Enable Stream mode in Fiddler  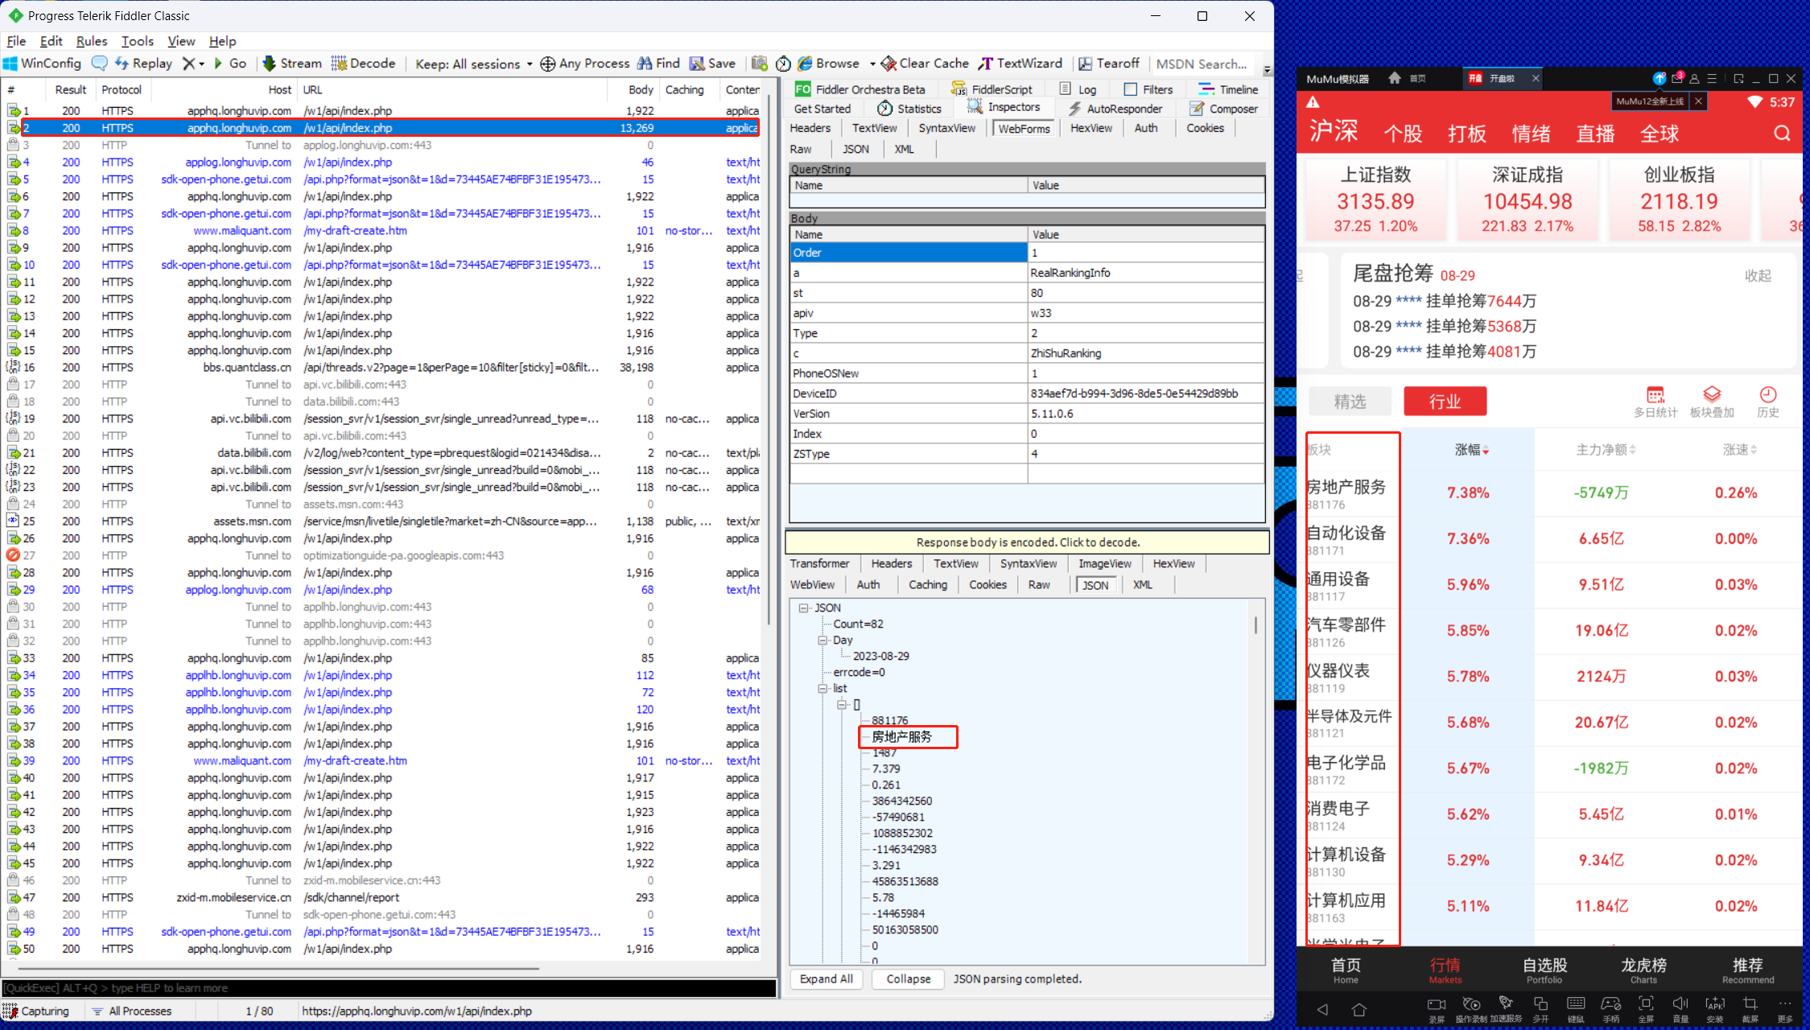pos(292,64)
